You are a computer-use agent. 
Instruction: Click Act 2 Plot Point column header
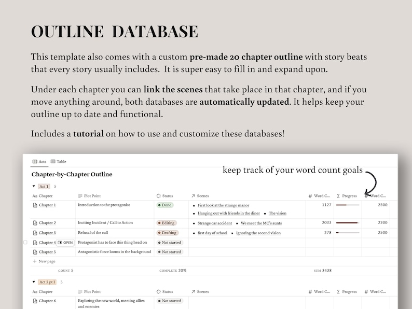[x=89, y=292]
